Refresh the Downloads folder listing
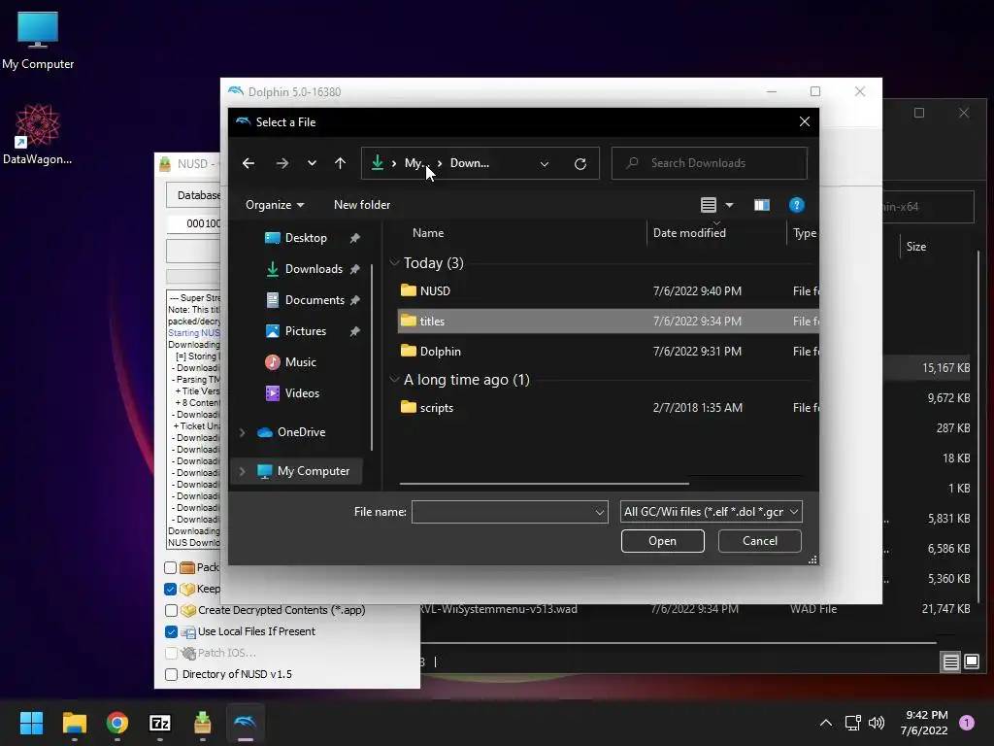994x746 pixels. [580, 163]
